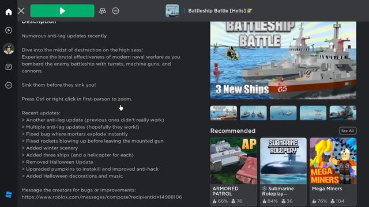Click the 76% like rating on Mega Miners
369x207 pixels.
319,201
